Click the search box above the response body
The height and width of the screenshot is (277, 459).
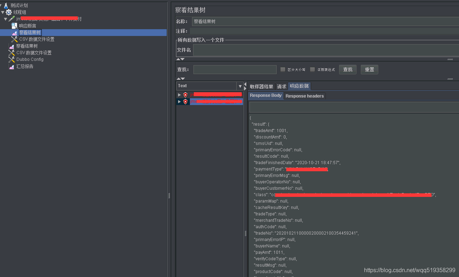click(354, 107)
